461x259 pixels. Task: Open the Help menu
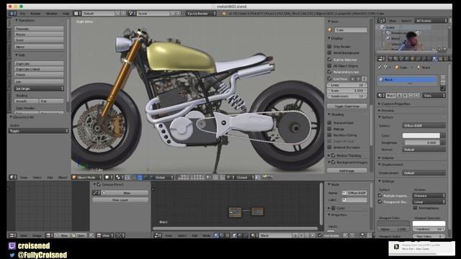66,14
